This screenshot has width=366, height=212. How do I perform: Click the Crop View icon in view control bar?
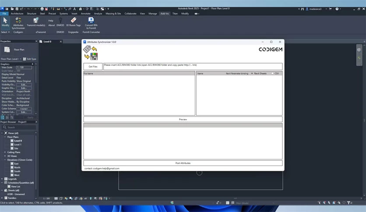tap(76, 198)
